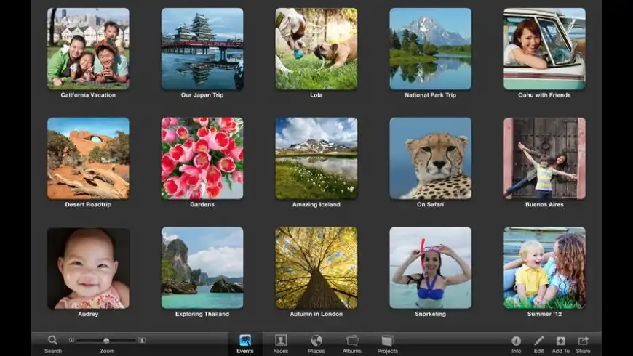Image resolution: width=633 pixels, height=356 pixels.
Task: Open the Our Japan Trip event
Action: tap(202, 49)
